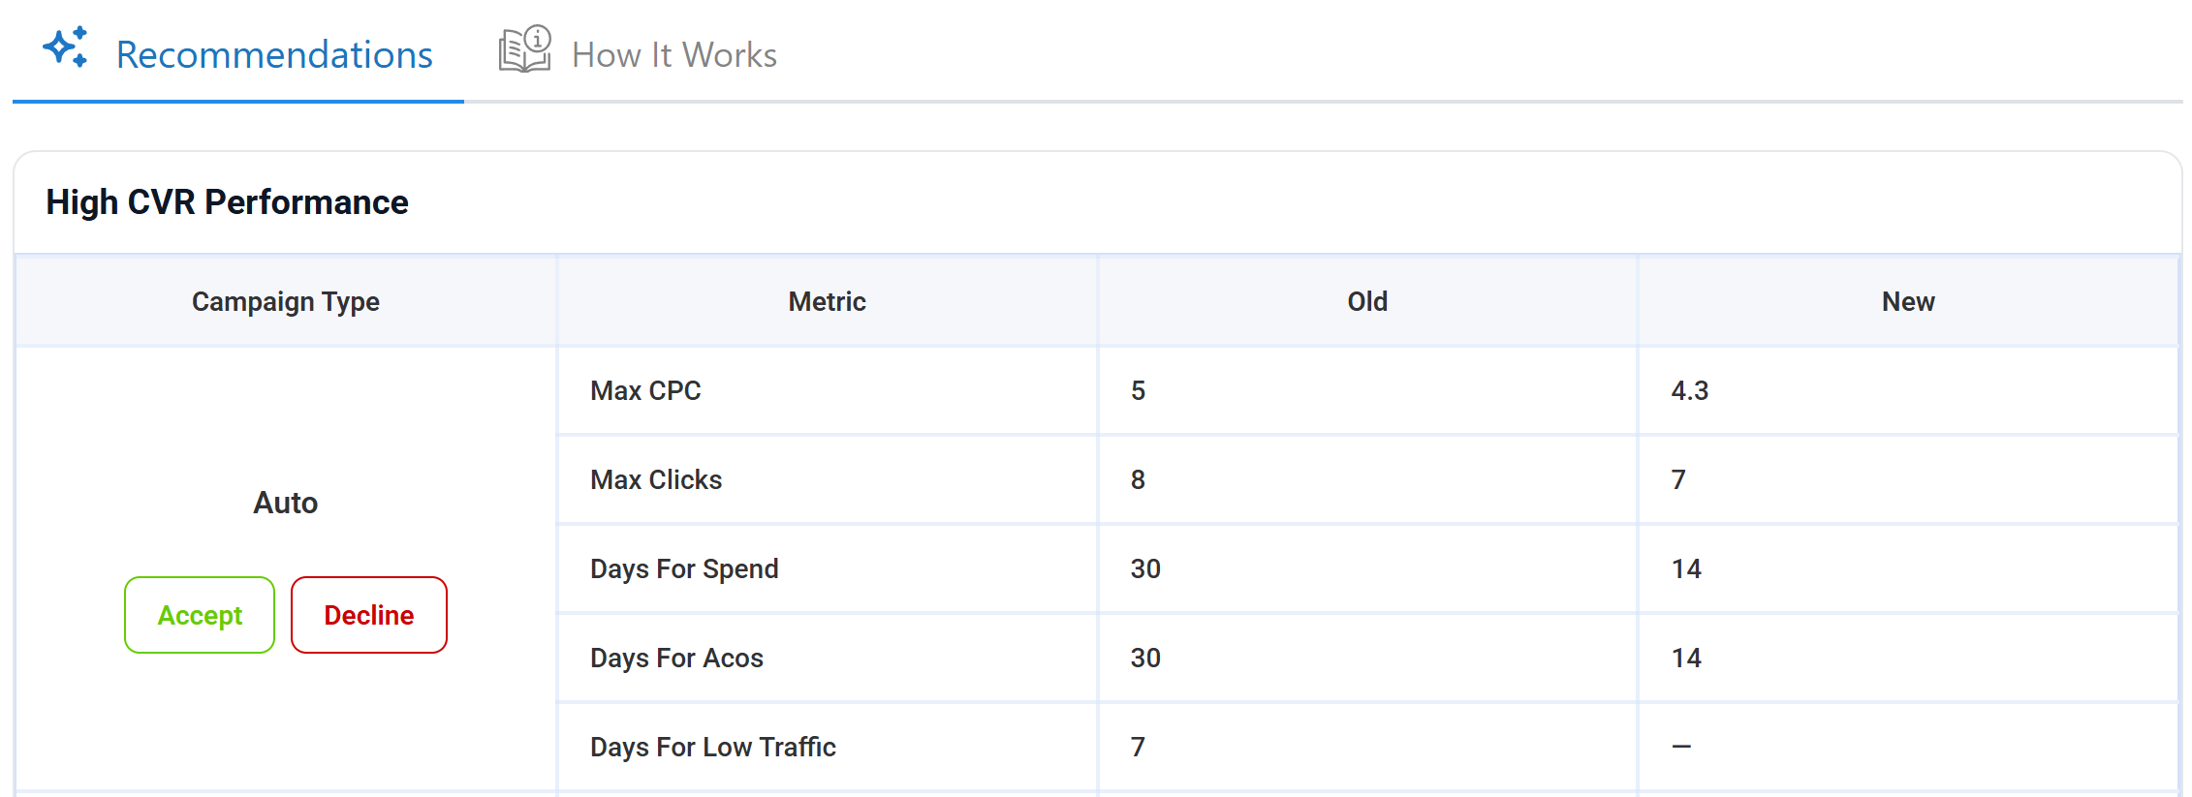Click the new Max CPC value 4.3

(x=1688, y=390)
